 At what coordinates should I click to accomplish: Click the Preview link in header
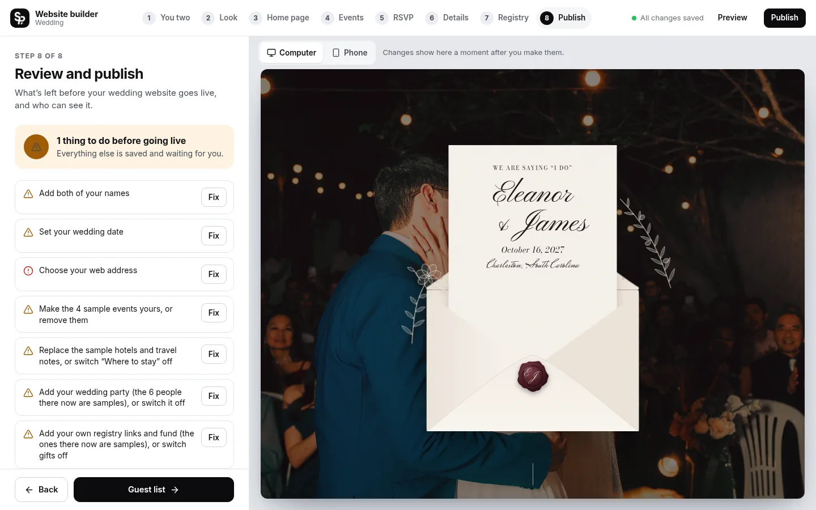tap(732, 18)
